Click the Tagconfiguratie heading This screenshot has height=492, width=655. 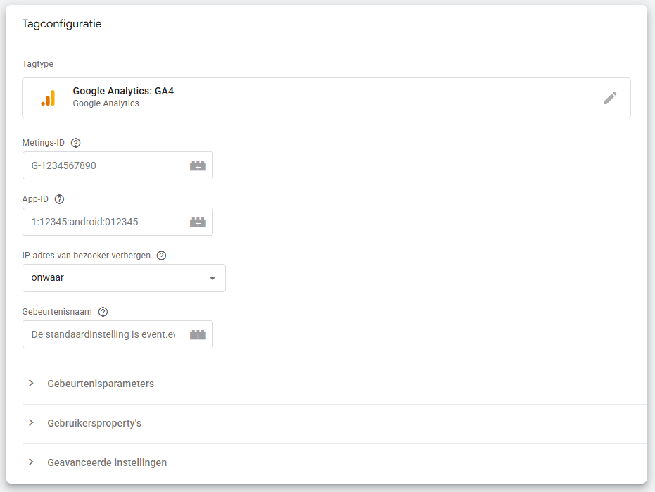[62, 24]
